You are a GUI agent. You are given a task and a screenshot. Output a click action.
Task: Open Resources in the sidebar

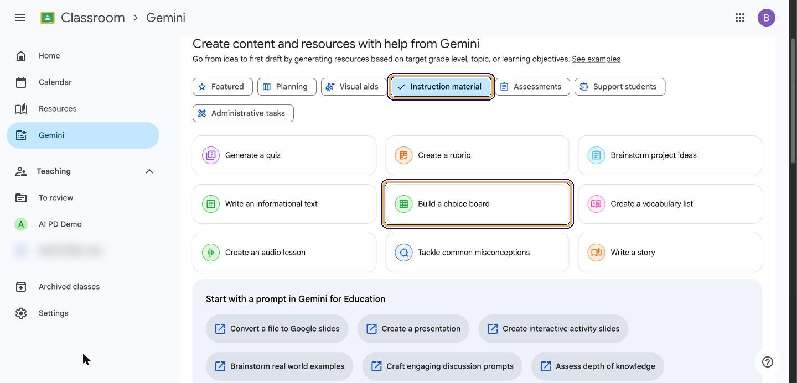click(83, 109)
